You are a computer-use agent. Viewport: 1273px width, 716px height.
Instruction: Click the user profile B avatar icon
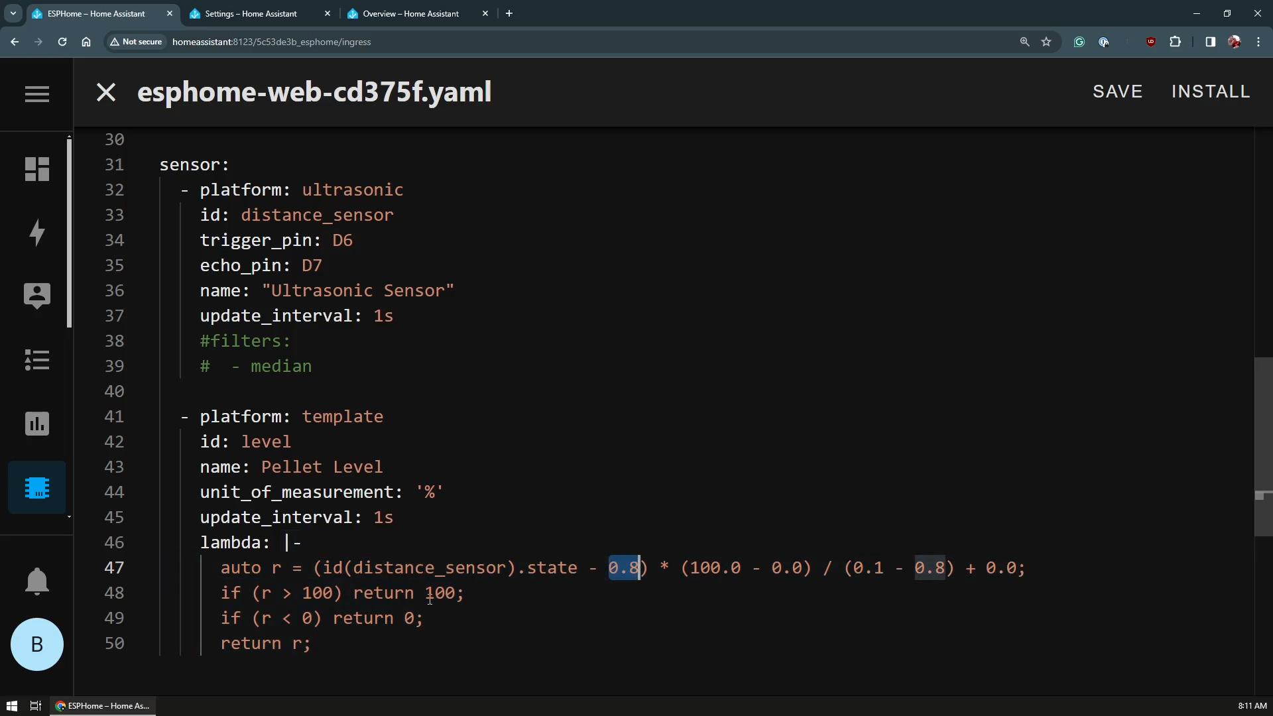click(36, 644)
